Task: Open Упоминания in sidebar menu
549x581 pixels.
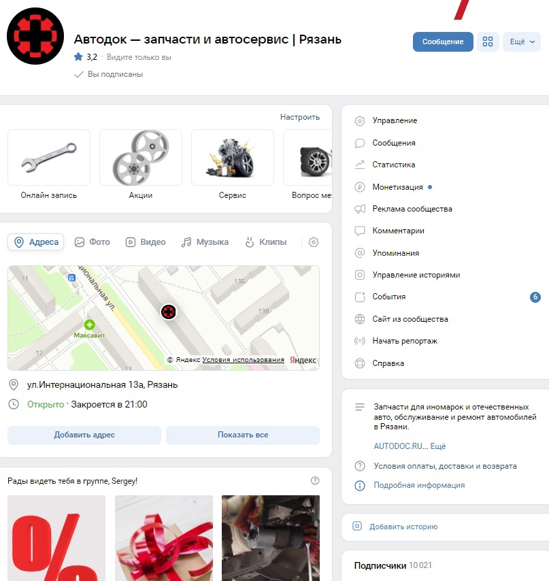Action: coord(396,252)
